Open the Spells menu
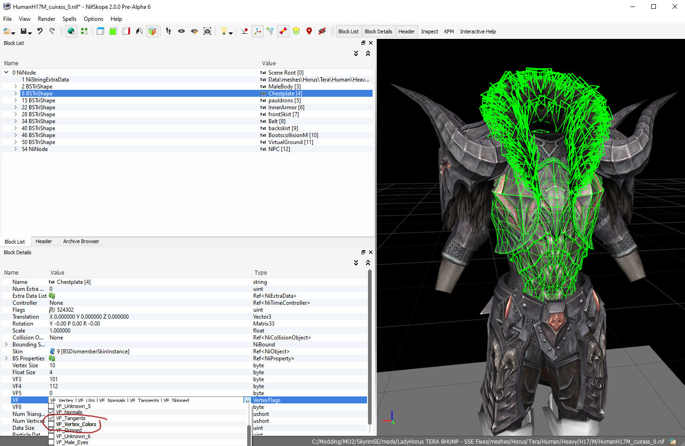This screenshot has width=685, height=446. coord(69,19)
